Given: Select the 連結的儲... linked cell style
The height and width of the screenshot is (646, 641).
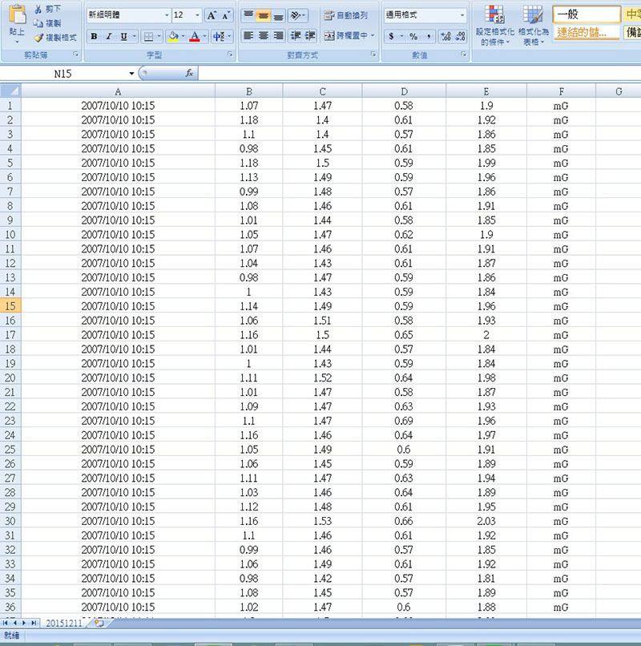Looking at the screenshot, I should click(587, 32).
